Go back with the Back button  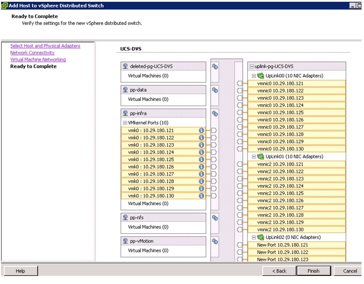(279, 271)
